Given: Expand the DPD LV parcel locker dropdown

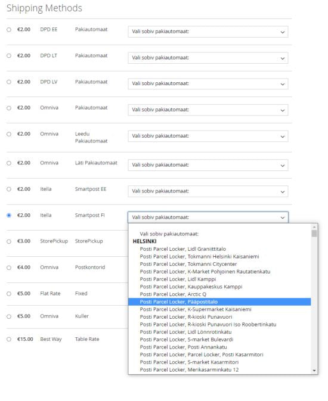Looking at the screenshot, I should [208, 84].
